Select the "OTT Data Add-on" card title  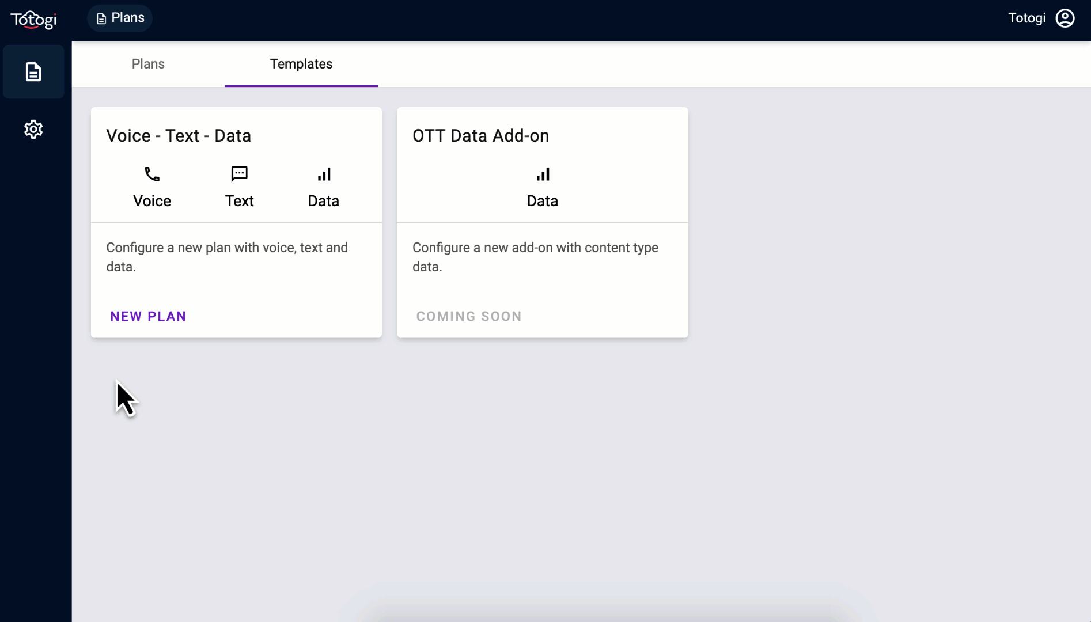pyautogui.click(x=480, y=136)
